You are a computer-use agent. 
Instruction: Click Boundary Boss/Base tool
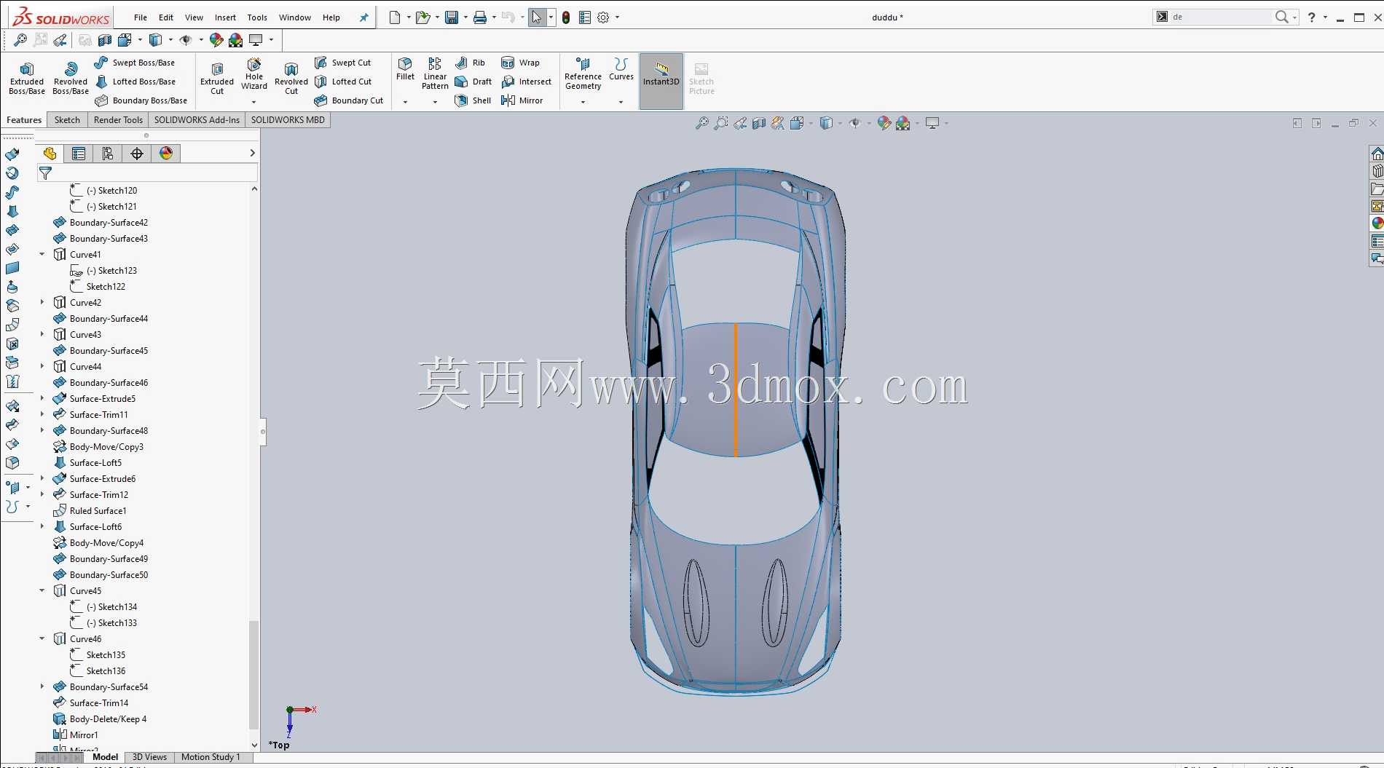pos(141,100)
